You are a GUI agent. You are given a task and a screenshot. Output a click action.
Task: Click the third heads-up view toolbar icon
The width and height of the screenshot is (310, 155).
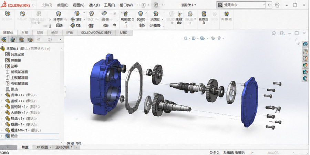tap(202, 38)
